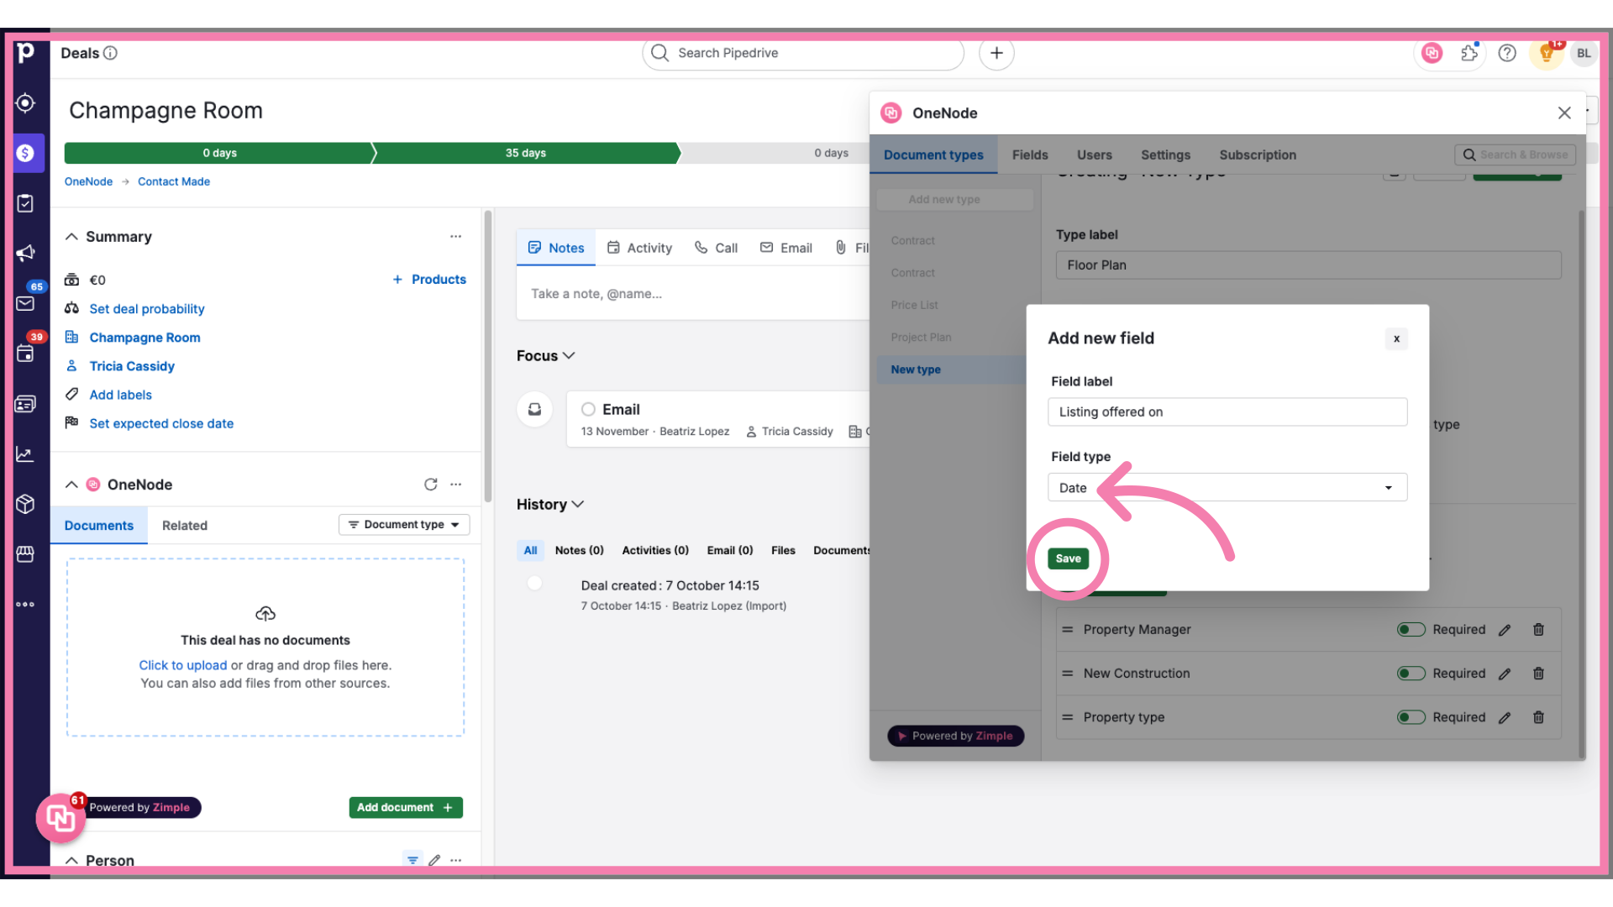
Task: Click the first 0 days pipeline stage
Action: coord(219,153)
